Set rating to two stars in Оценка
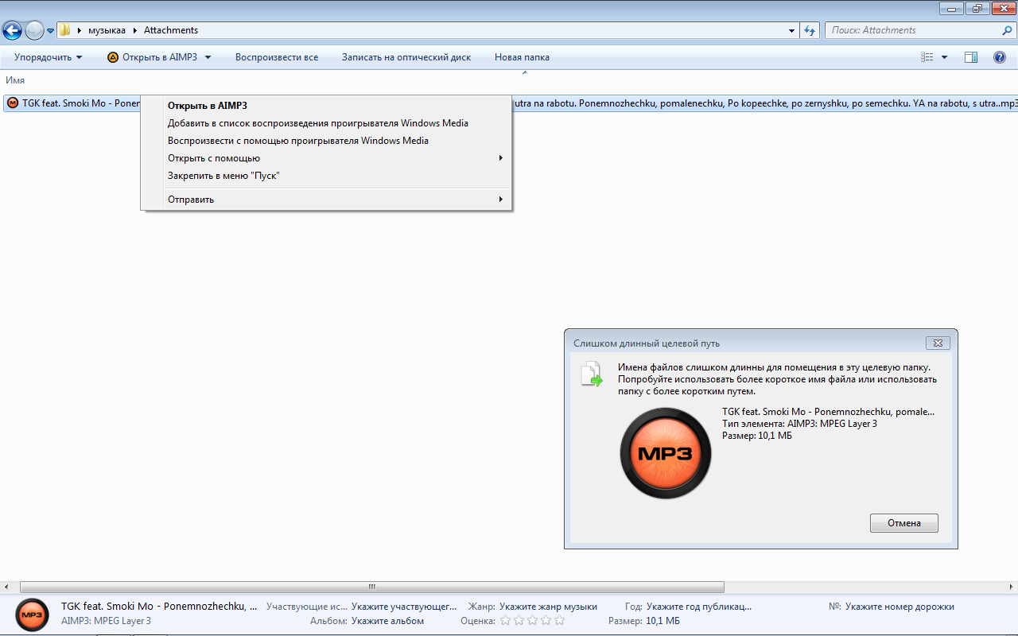 pos(519,621)
